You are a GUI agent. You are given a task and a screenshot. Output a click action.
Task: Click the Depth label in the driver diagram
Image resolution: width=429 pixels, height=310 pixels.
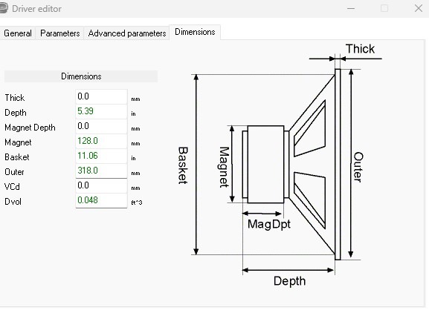(x=289, y=281)
